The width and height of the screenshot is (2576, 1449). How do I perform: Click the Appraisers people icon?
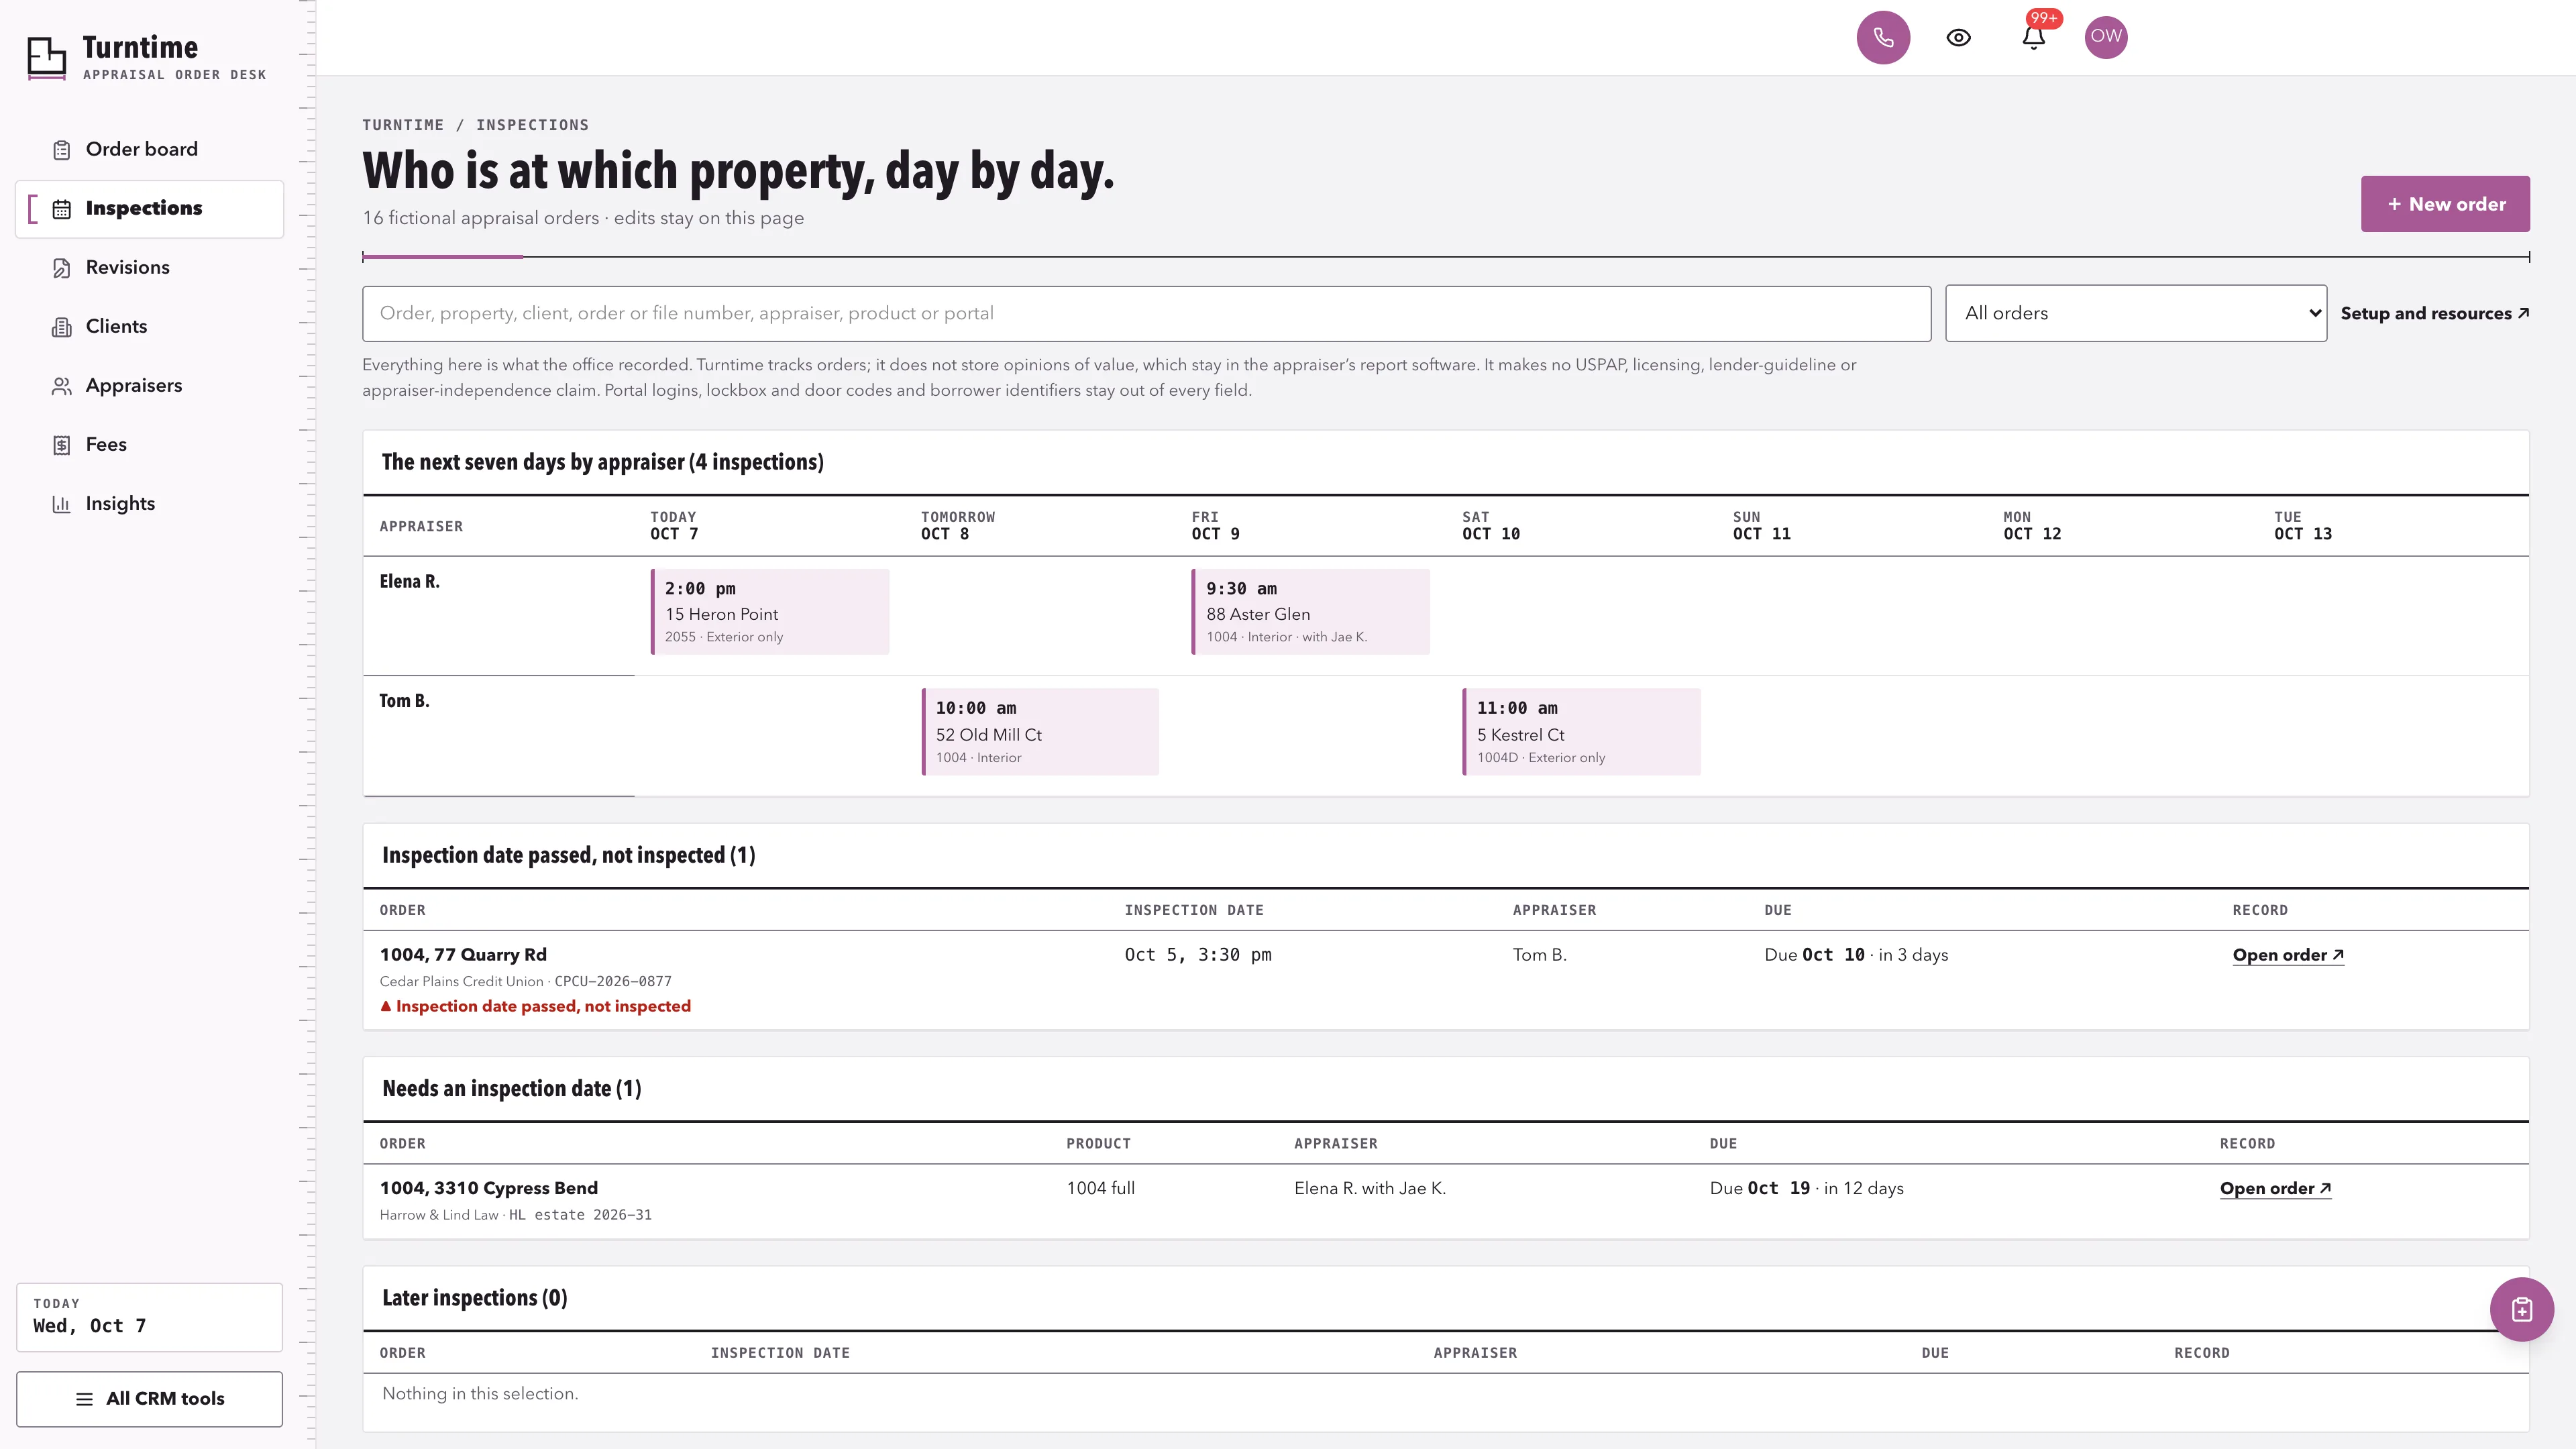62,386
